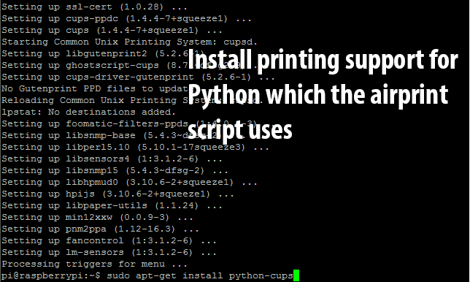470x282 pixels.
Task: Click the line 'Setting up libpaper-utils (1.1.24)'
Action: coord(112,205)
